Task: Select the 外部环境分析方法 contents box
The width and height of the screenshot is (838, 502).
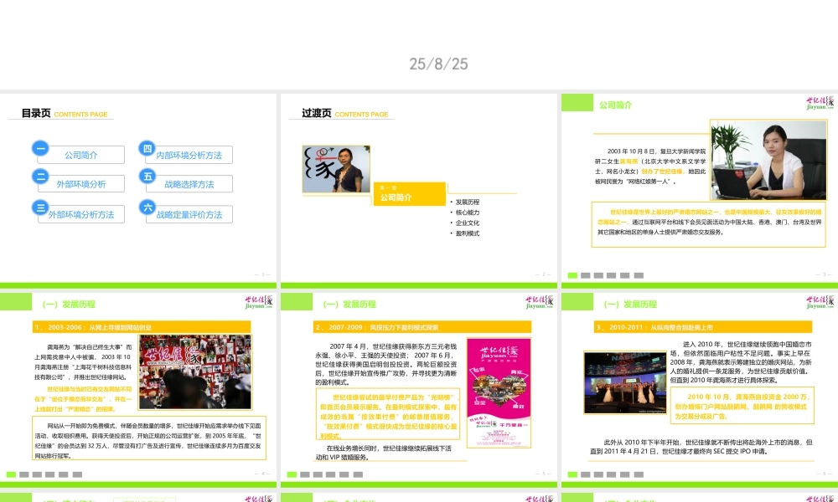Action: 81,214
